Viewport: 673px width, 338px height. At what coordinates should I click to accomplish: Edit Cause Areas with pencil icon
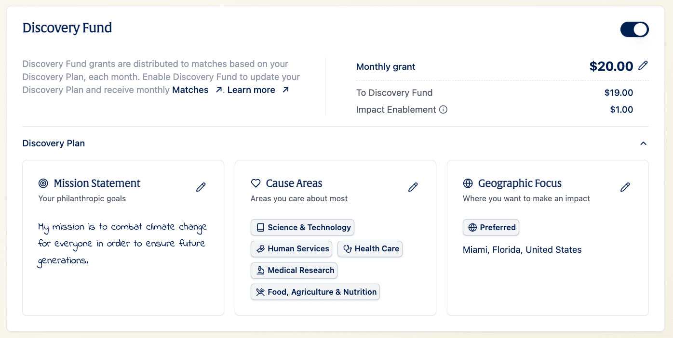tap(413, 187)
